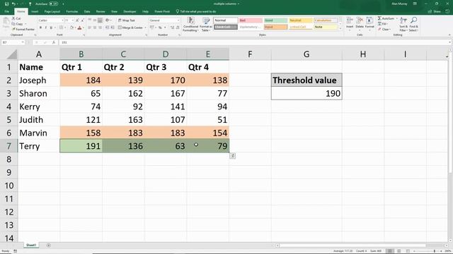Open Find & Select magnifier menu

[x=413, y=24]
